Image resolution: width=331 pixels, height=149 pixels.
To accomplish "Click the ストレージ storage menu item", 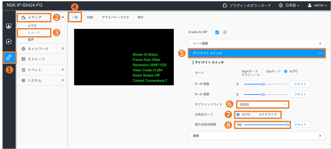I will click(36, 59).
